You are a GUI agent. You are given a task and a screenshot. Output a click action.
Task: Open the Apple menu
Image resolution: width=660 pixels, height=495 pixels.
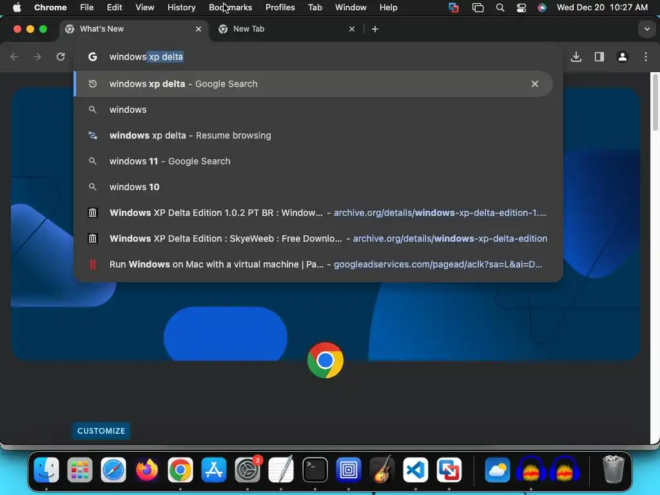pyautogui.click(x=17, y=8)
